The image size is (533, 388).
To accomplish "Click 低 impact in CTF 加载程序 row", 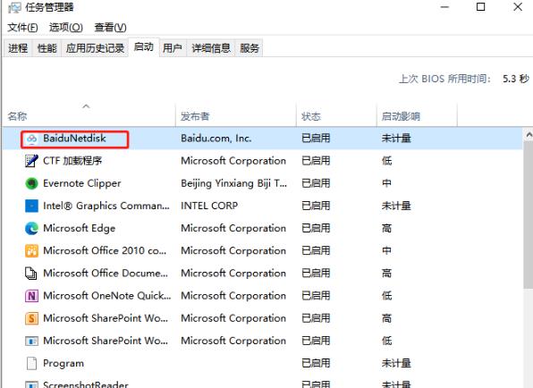I will [x=386, y=161].
